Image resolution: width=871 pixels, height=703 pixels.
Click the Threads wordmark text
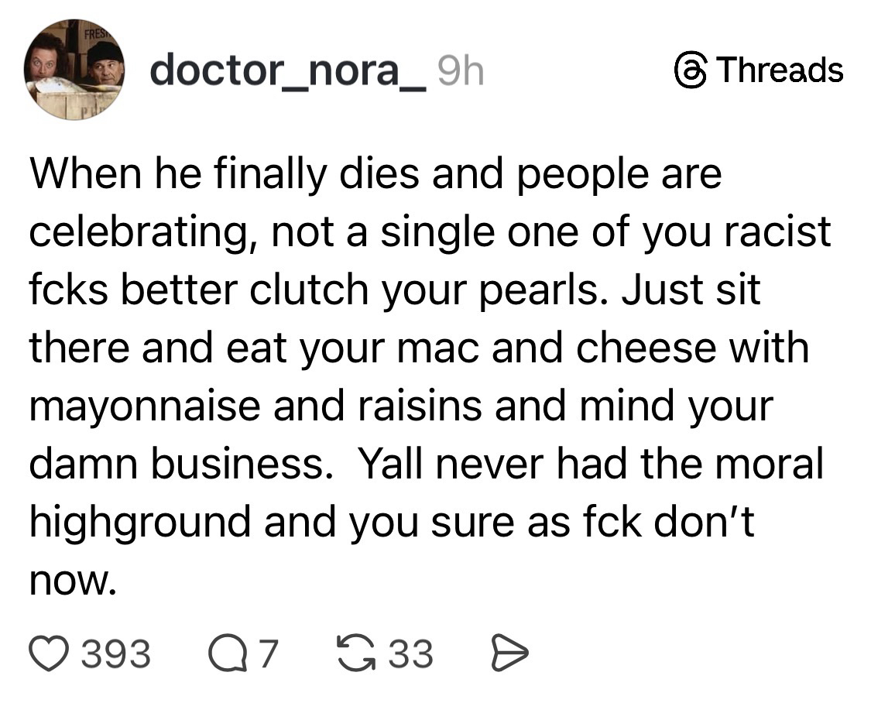pyautogui.click(x=780, y=70)
